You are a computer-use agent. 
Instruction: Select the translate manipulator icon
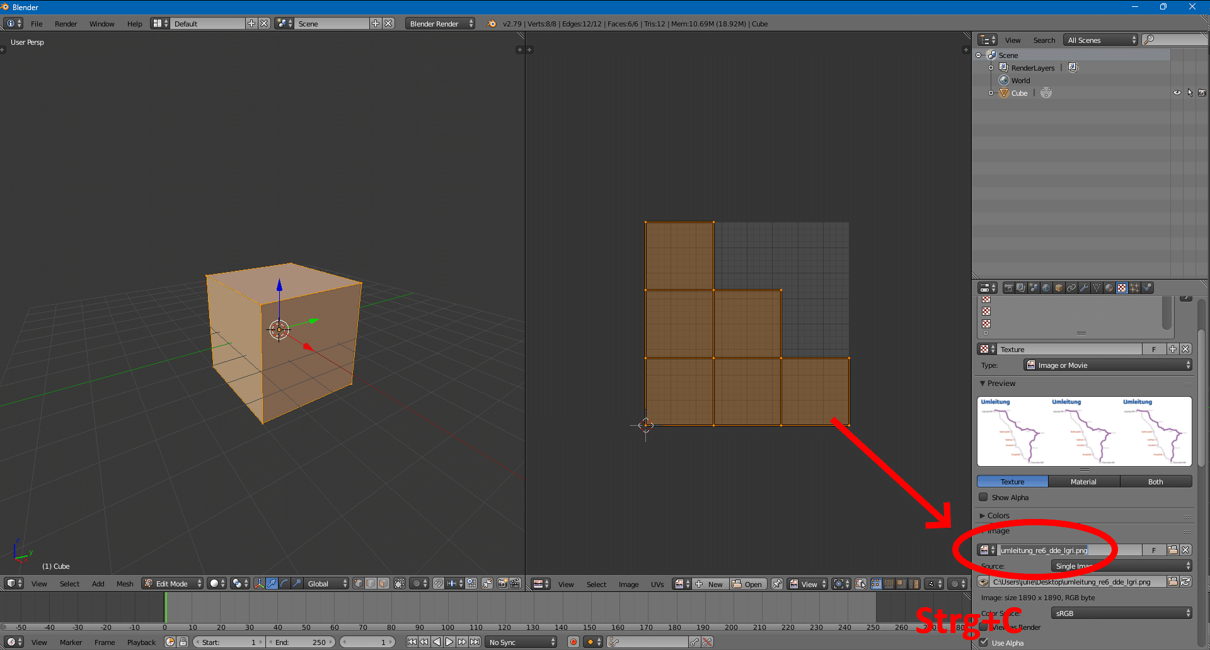tap(272, 583)
